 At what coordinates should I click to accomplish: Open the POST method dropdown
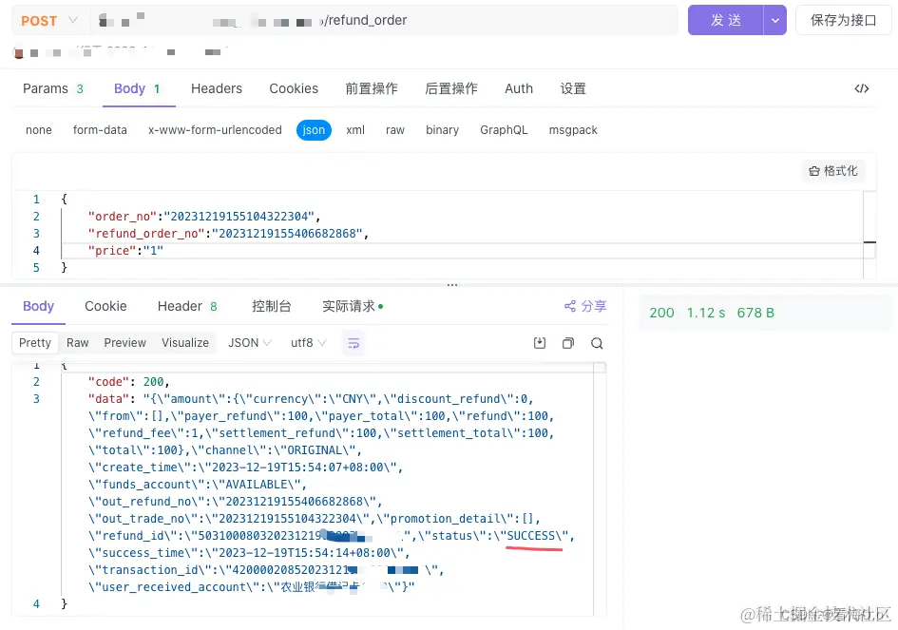(x=49, y=21)
